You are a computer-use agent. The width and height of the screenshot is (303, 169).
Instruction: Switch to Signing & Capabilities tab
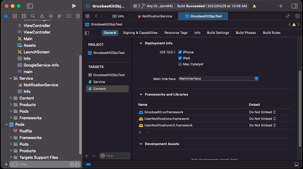pyautogui.click(x=140, y=33)
